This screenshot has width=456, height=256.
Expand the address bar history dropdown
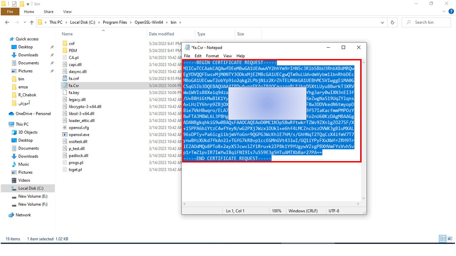pyautogui.click(x=383, y=22)
